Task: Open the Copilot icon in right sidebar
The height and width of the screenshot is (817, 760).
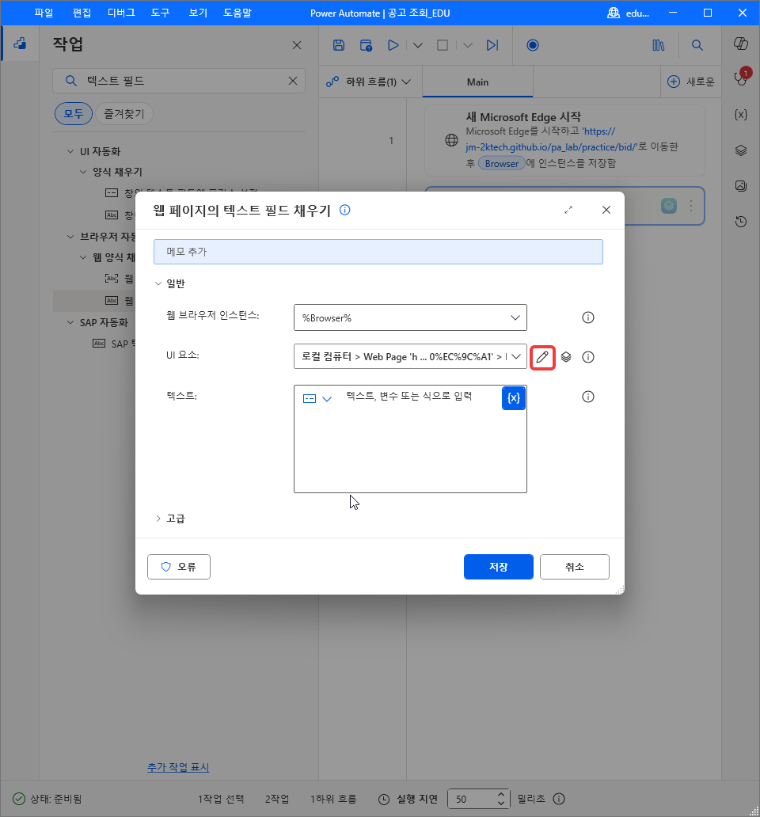Action: pyautogui.click(x=741, y=44)
